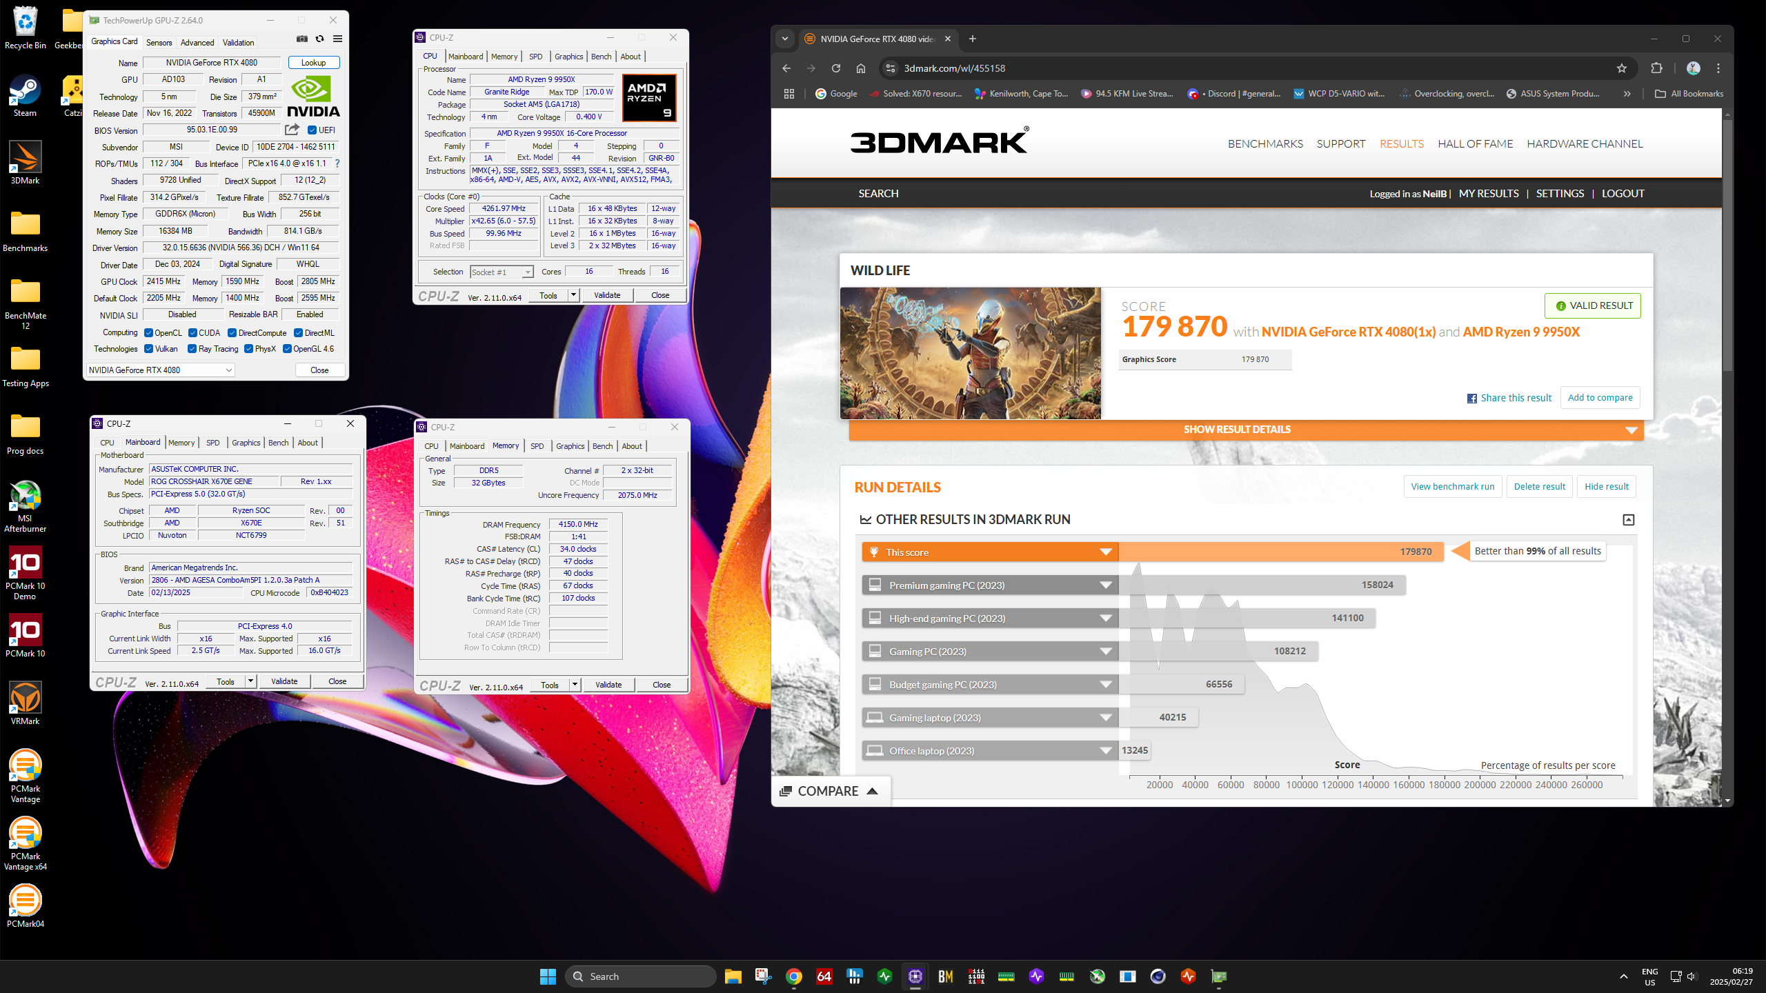This screenshot has width=1766, height=993.
Task: Open the Recycle Bin desktop icon
Action: pos(26,28)
